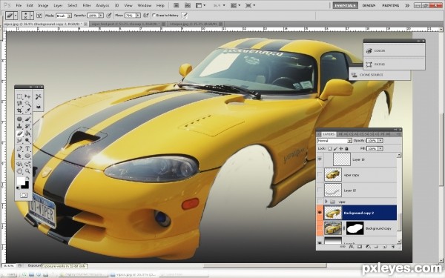The image size is (445, 278).
Task: Toggle Quick Mask mode button
Action: pos(24,195)
